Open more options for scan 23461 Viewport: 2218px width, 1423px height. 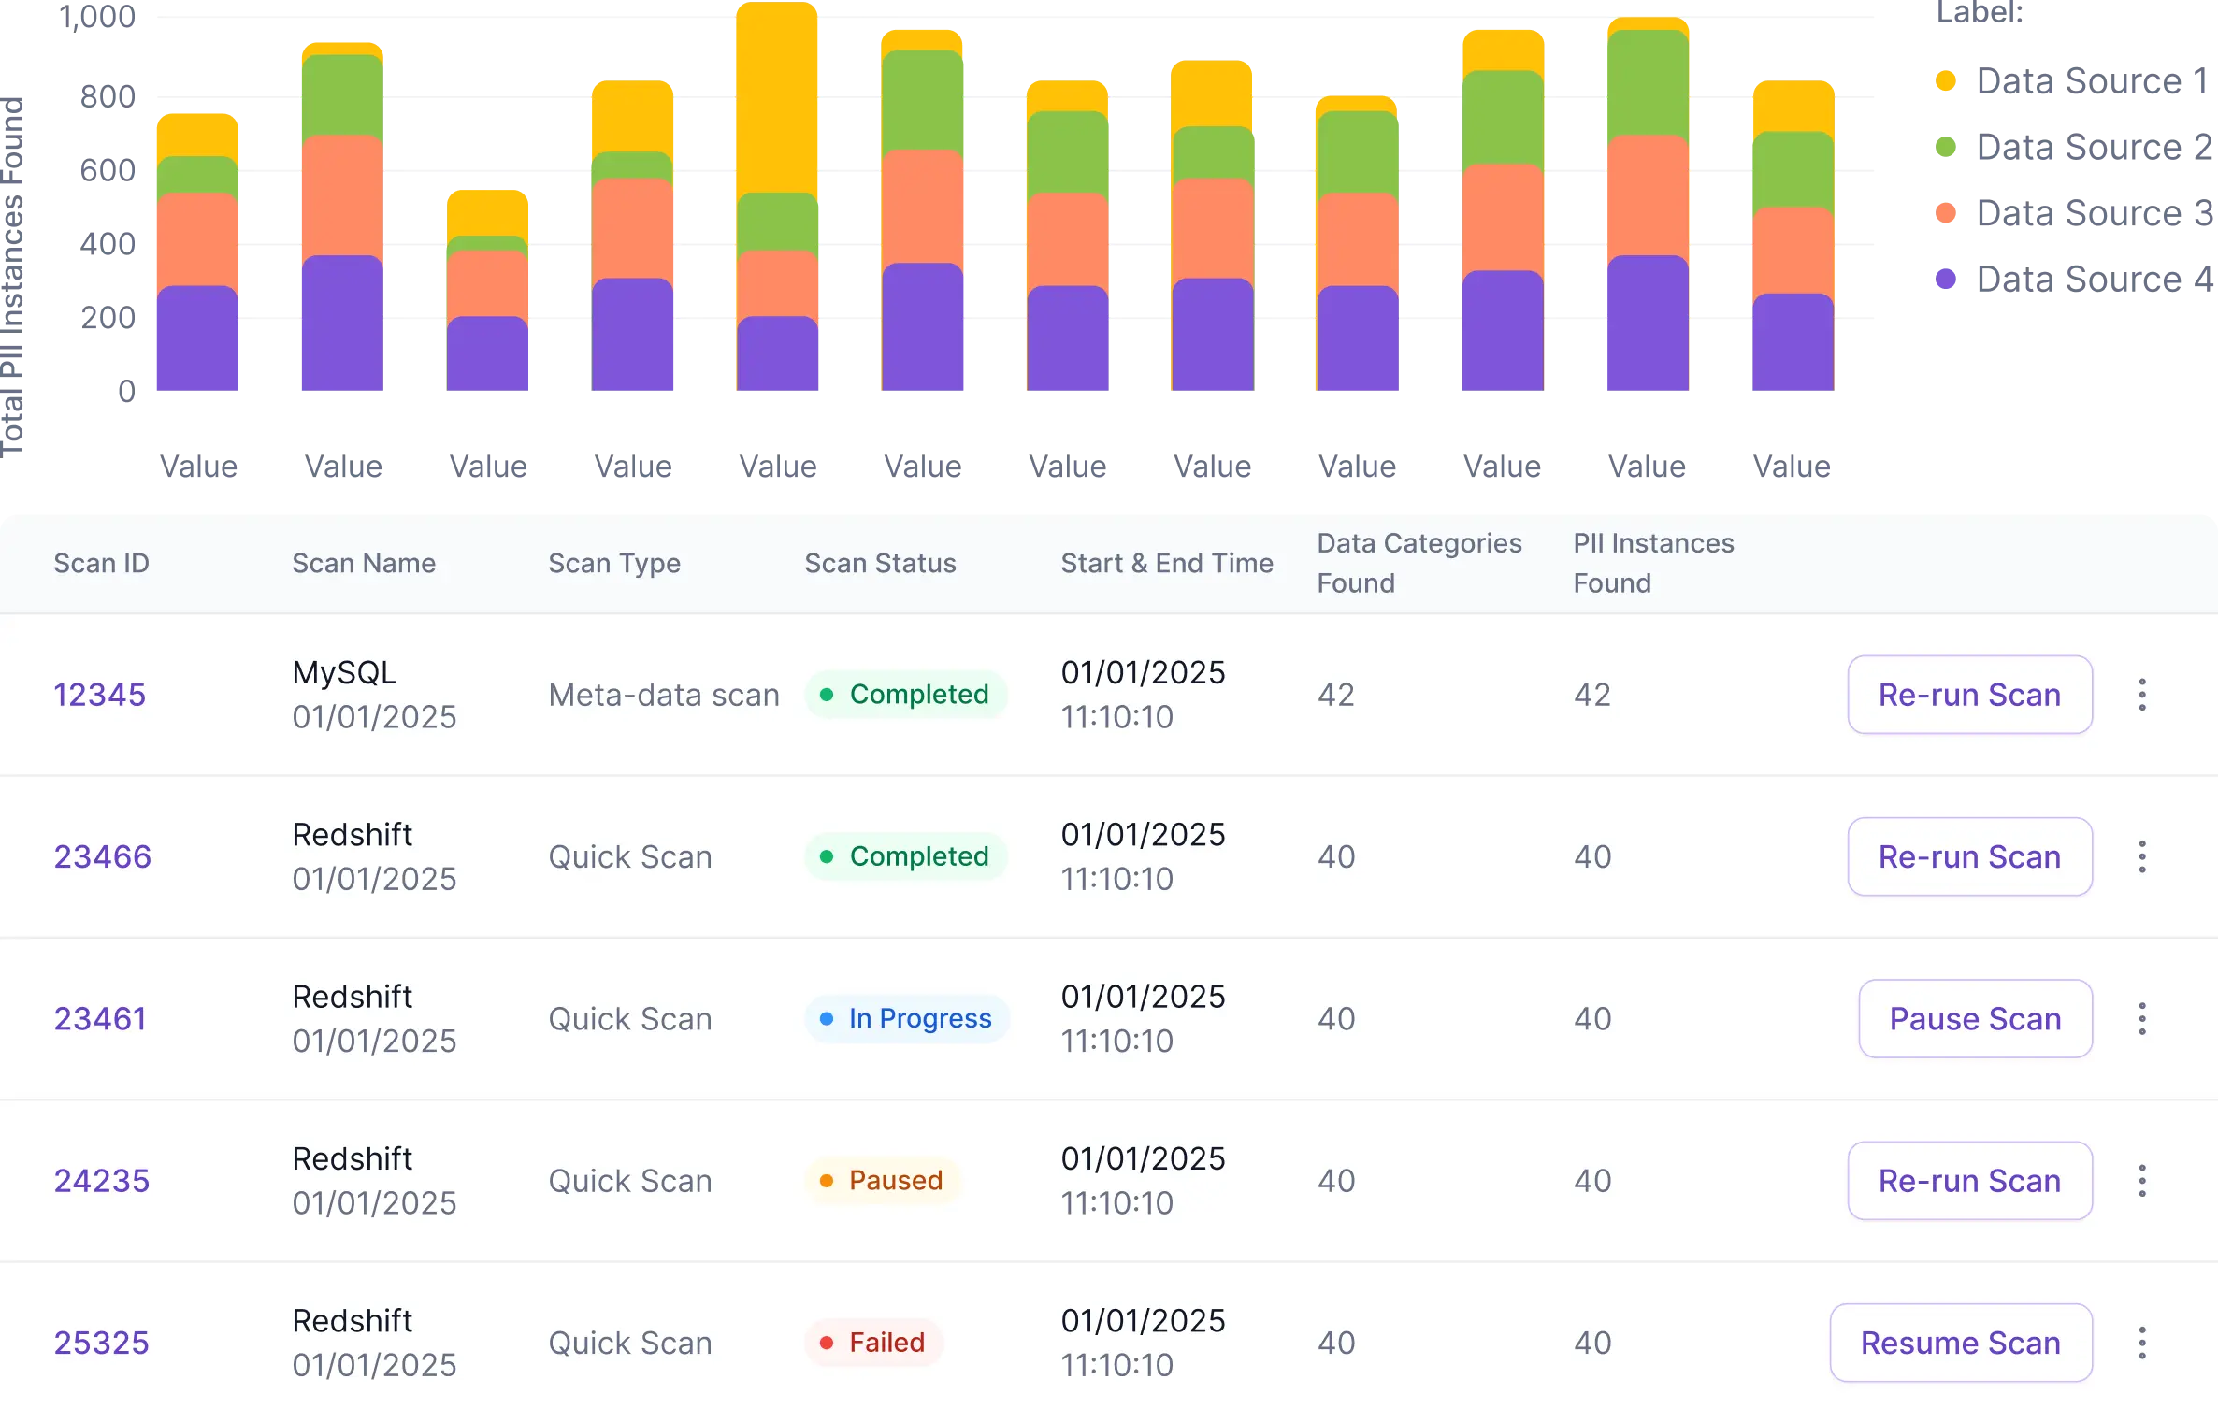[2141, 1018]
